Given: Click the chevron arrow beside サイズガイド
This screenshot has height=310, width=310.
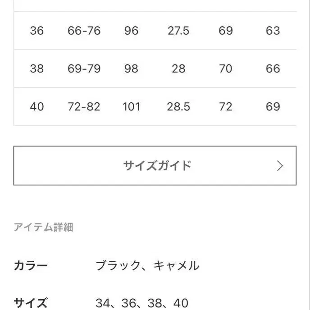Looking at the screenshot, I should point(280,166).
